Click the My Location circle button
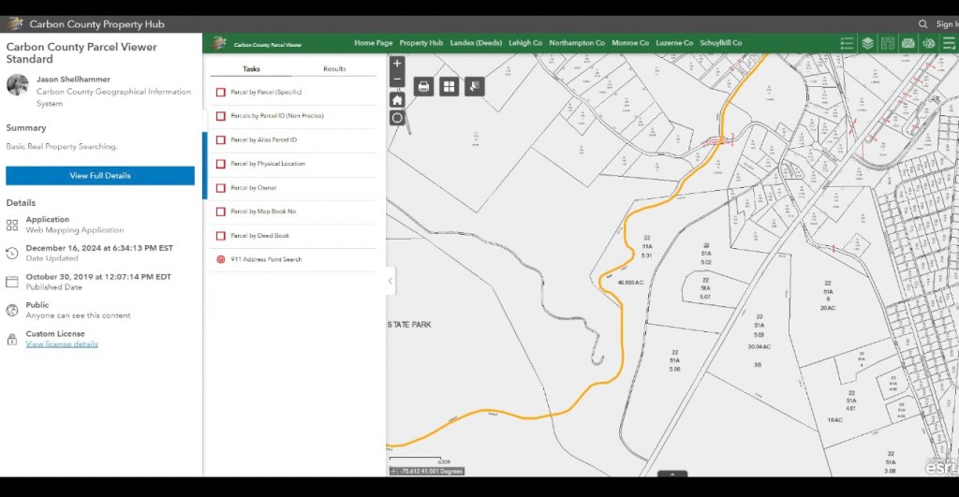The image size is (959, 497). (397, 118)
